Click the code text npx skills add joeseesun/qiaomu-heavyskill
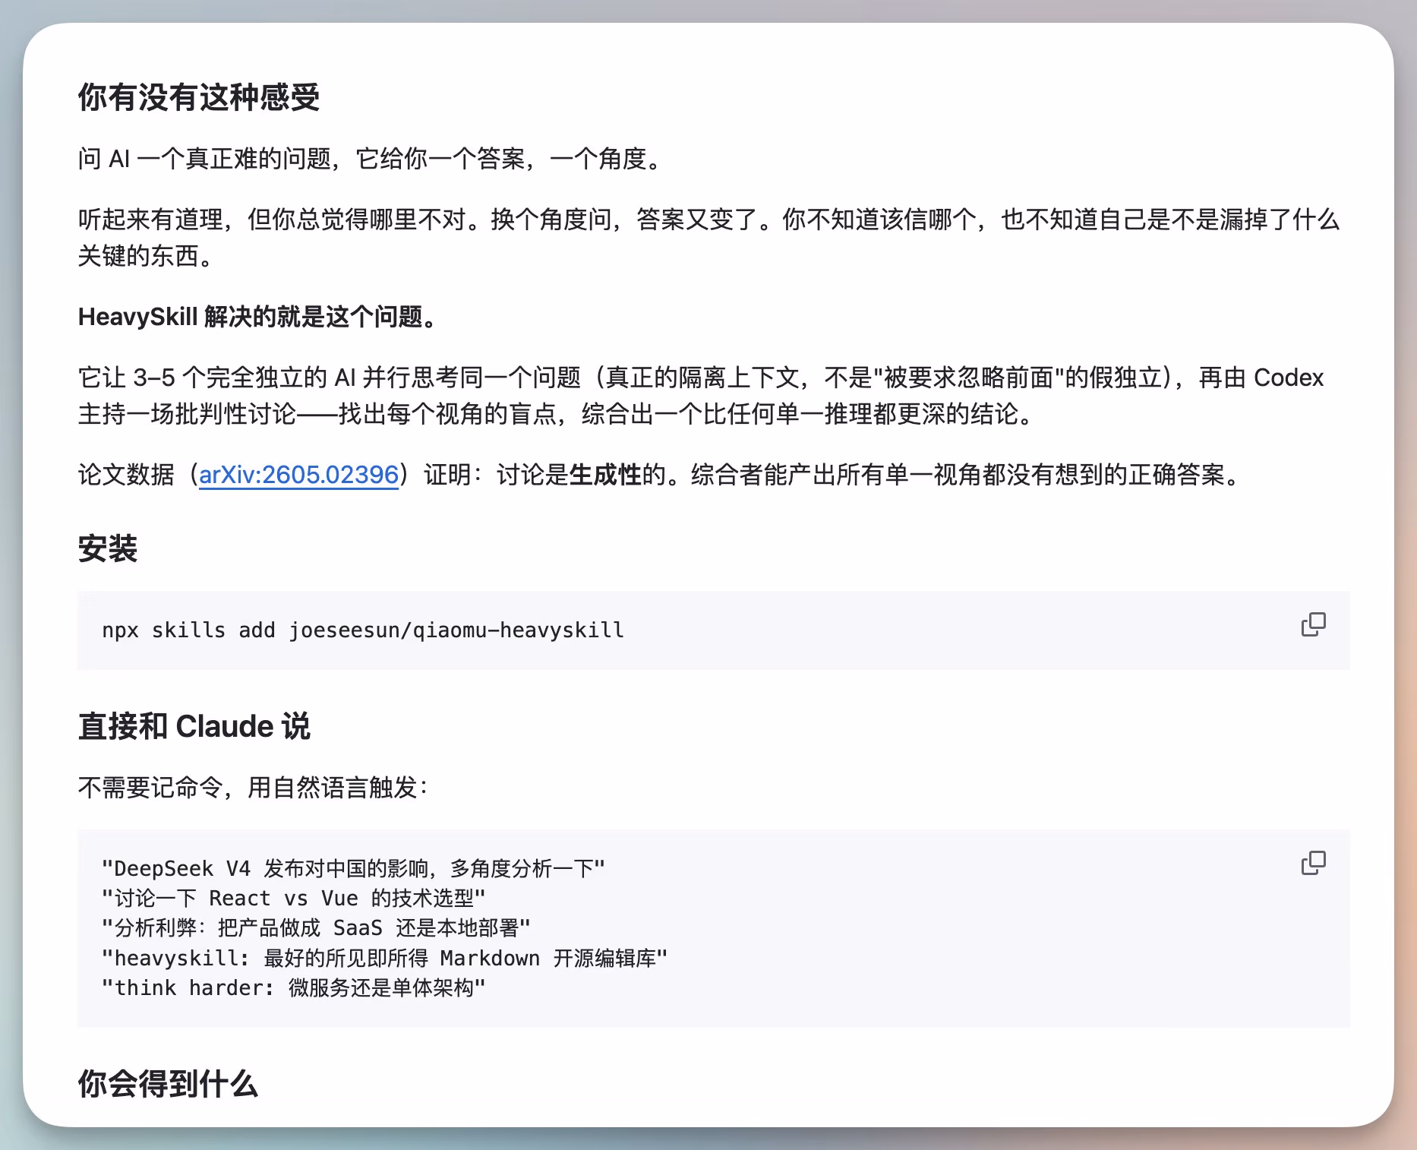This screenshot has width=1417, height=1150. pos(363,630)
